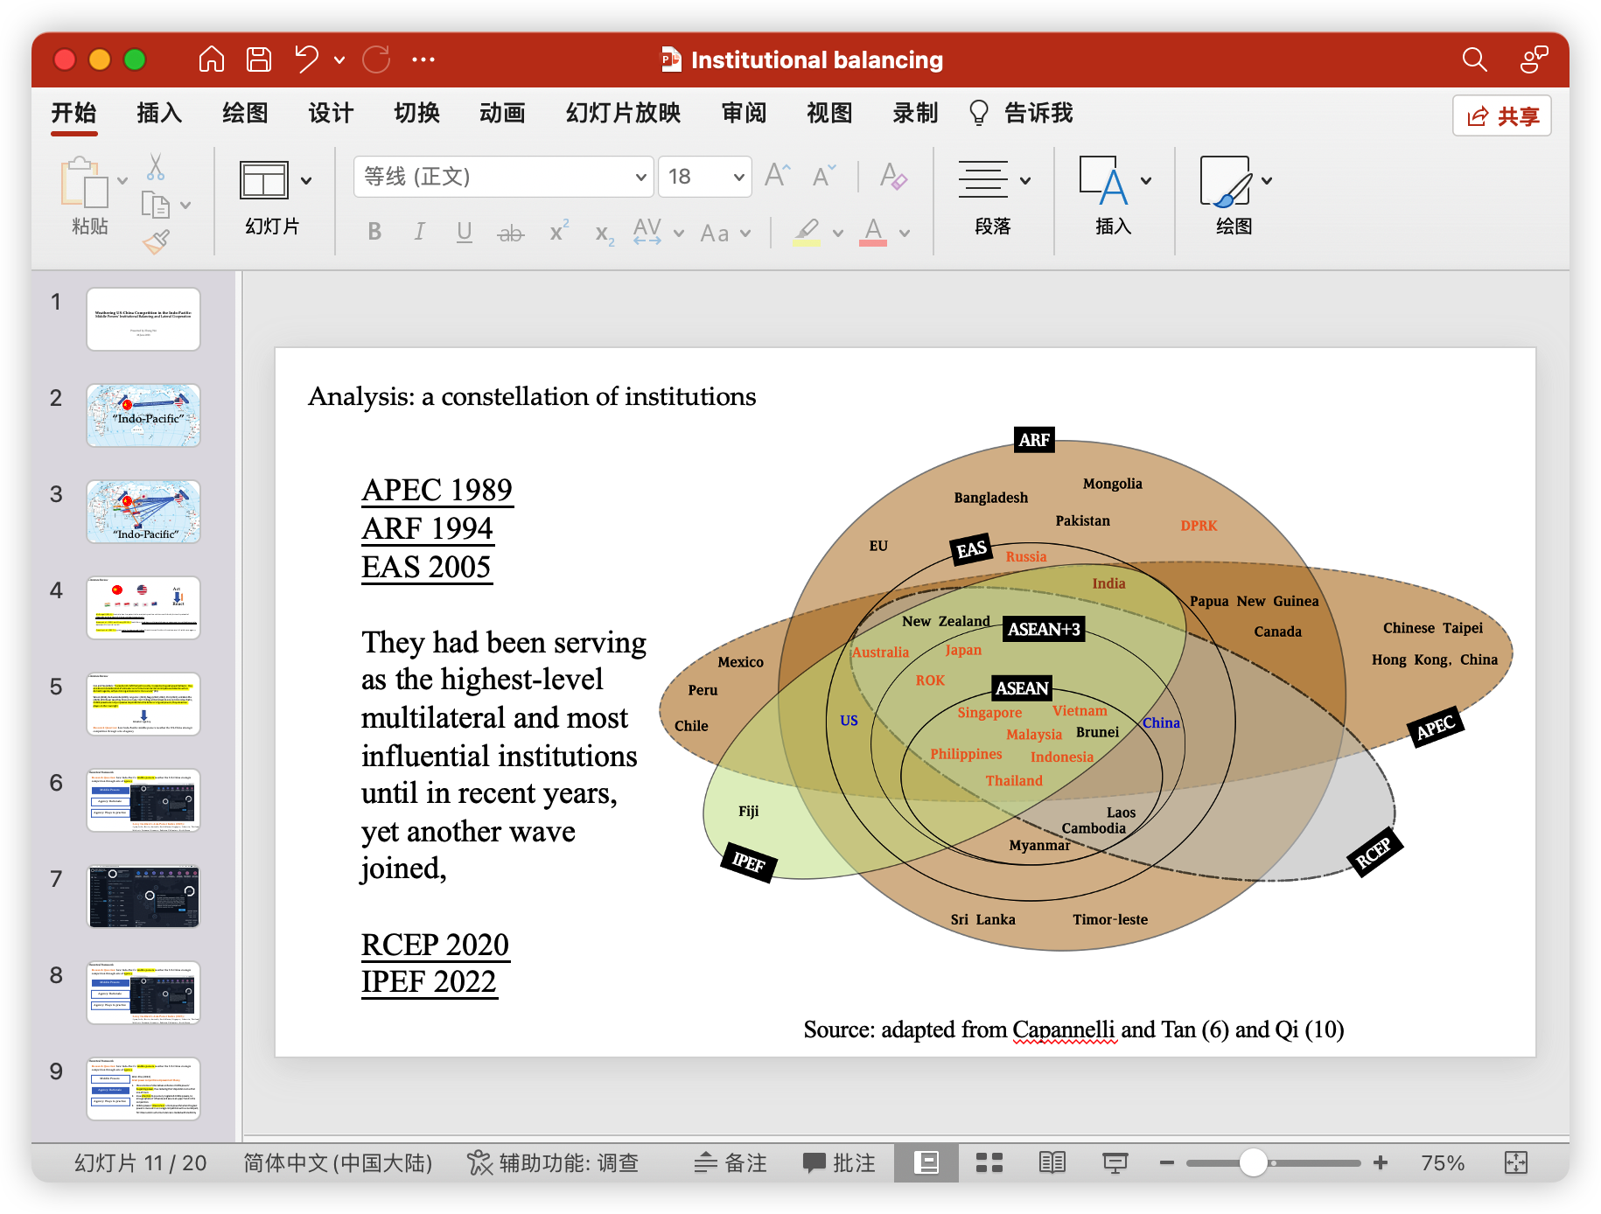Click the Redo icon

(x=376, y=59)
